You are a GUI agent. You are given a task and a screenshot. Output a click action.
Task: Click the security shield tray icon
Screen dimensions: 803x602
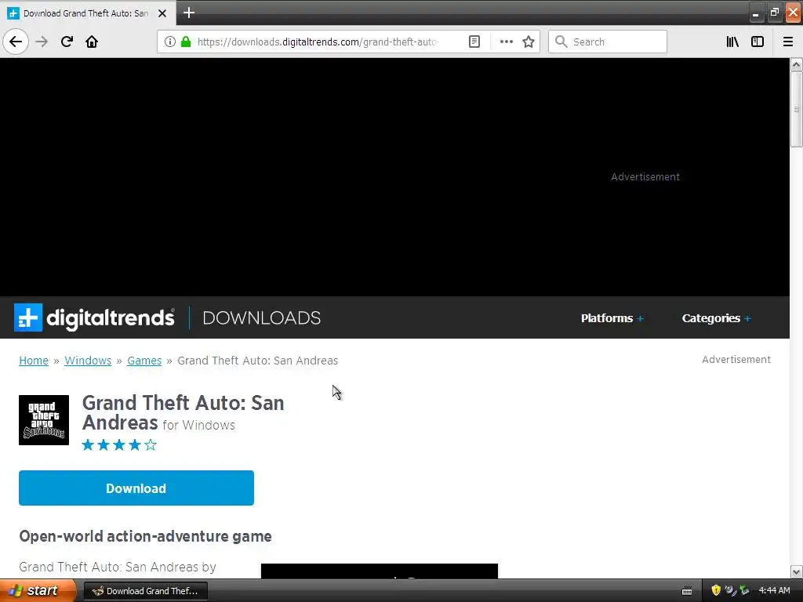tap(716, 590)
